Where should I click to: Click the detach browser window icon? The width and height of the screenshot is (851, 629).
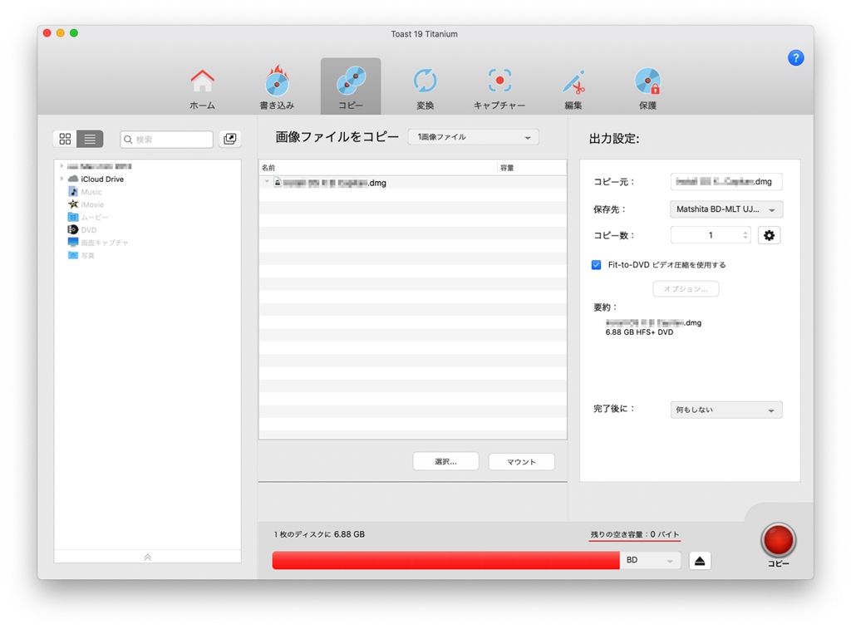tap(229, 139)
